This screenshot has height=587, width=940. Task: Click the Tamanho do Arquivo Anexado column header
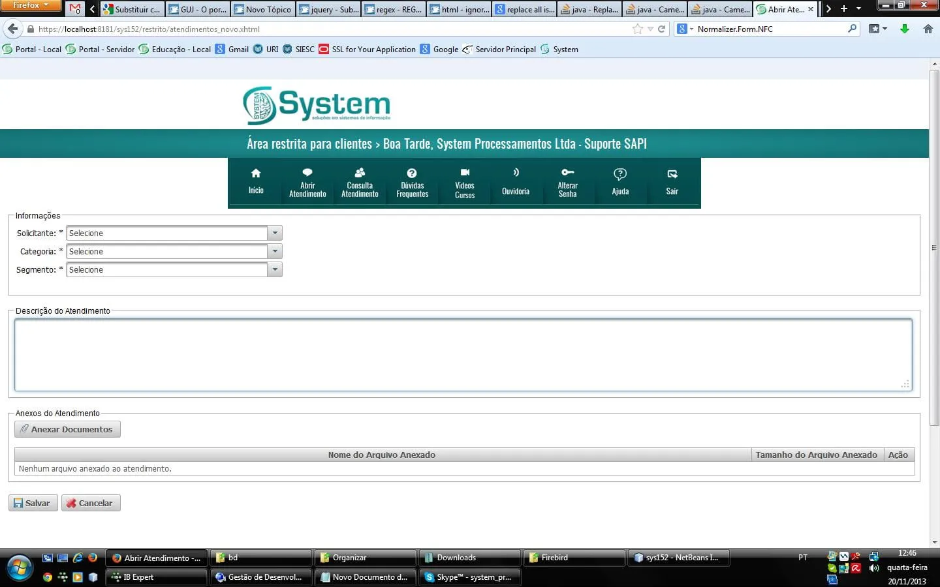point(817,455)
